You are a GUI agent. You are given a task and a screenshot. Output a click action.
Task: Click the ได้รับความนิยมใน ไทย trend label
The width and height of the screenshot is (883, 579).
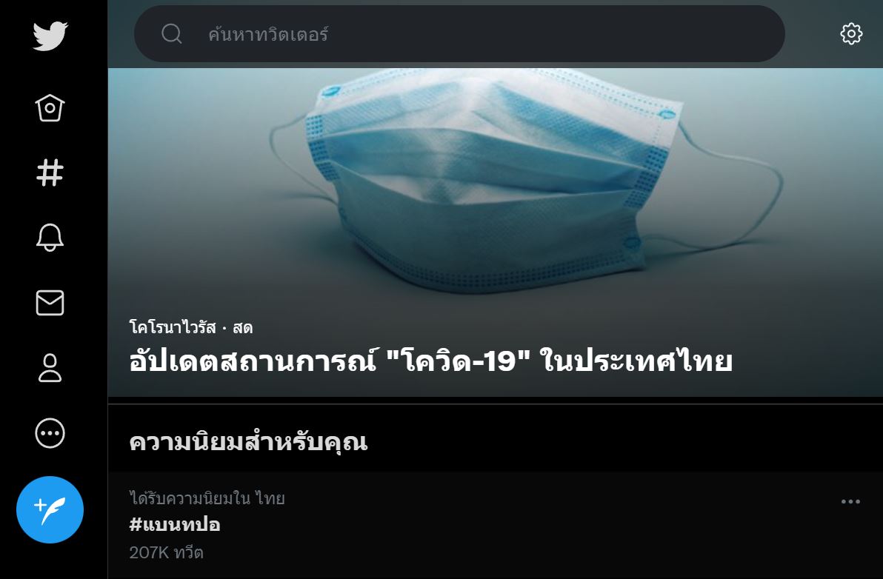tap(207, 498)
